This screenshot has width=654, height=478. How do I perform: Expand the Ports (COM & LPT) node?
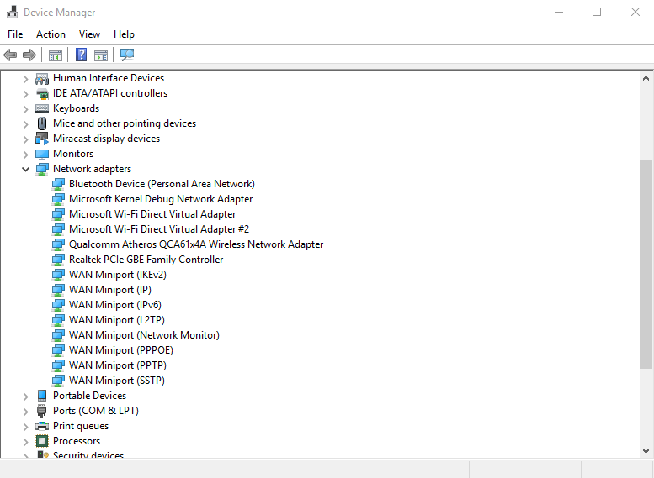(25, 412)
